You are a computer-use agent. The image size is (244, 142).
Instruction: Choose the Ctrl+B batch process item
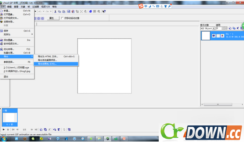point(17,53)
